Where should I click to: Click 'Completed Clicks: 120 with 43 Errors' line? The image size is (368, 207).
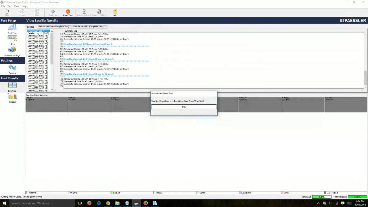[x=86, y=49]
